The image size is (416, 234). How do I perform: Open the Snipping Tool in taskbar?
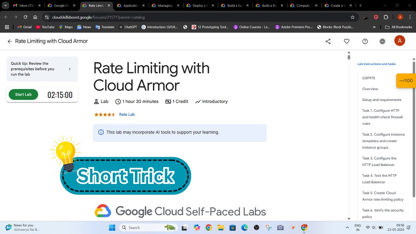268,227
